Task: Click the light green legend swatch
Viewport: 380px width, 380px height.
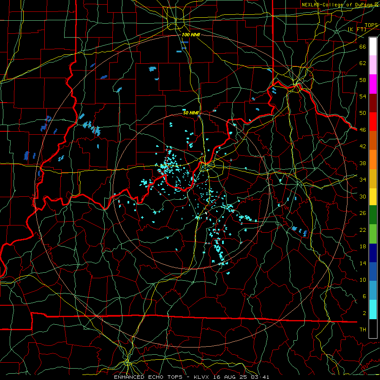Action: pos(373,234)
